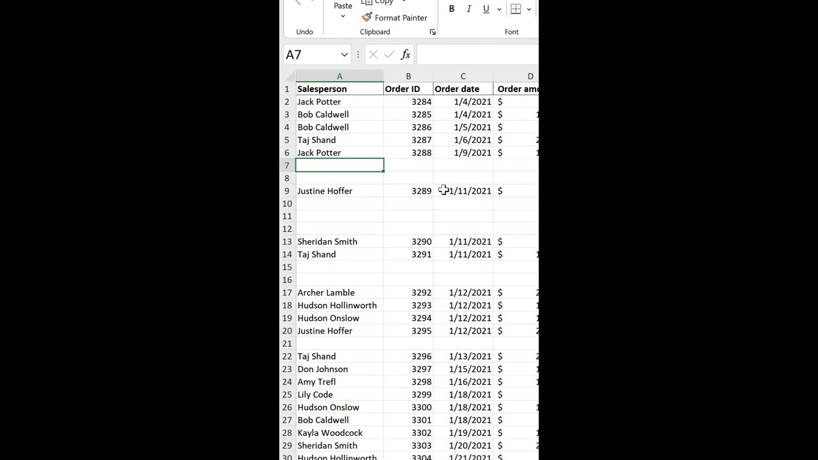Open the Clipboard dialog launcher icon
Viewport: 818px width, 460px height.
pyautogui.click(x=433, y=32)
